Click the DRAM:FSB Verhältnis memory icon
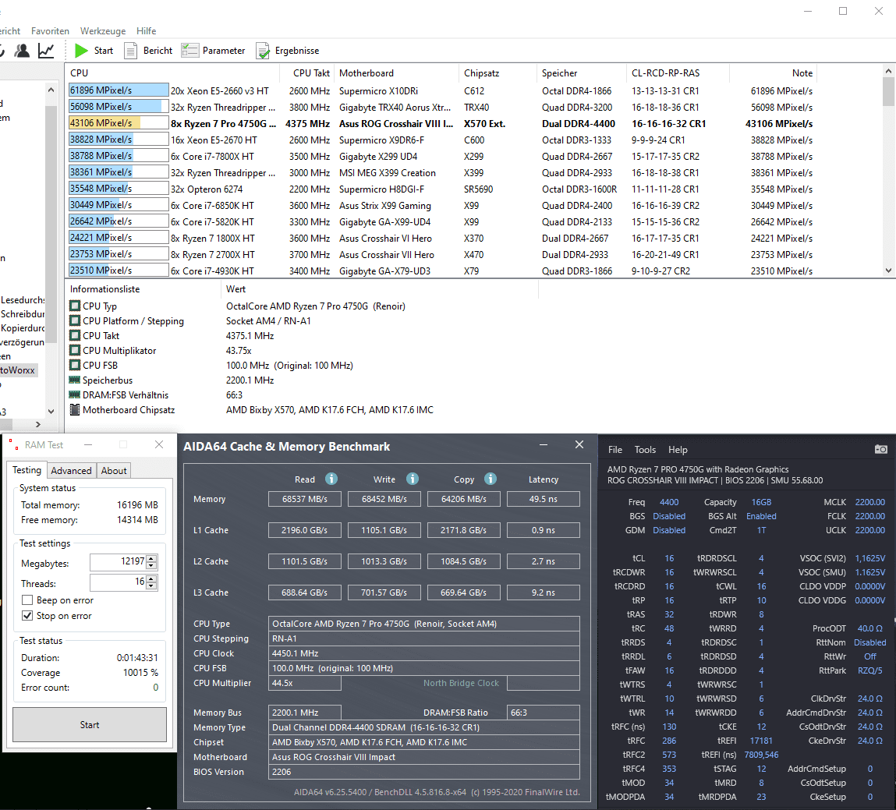 pos(74,394)
